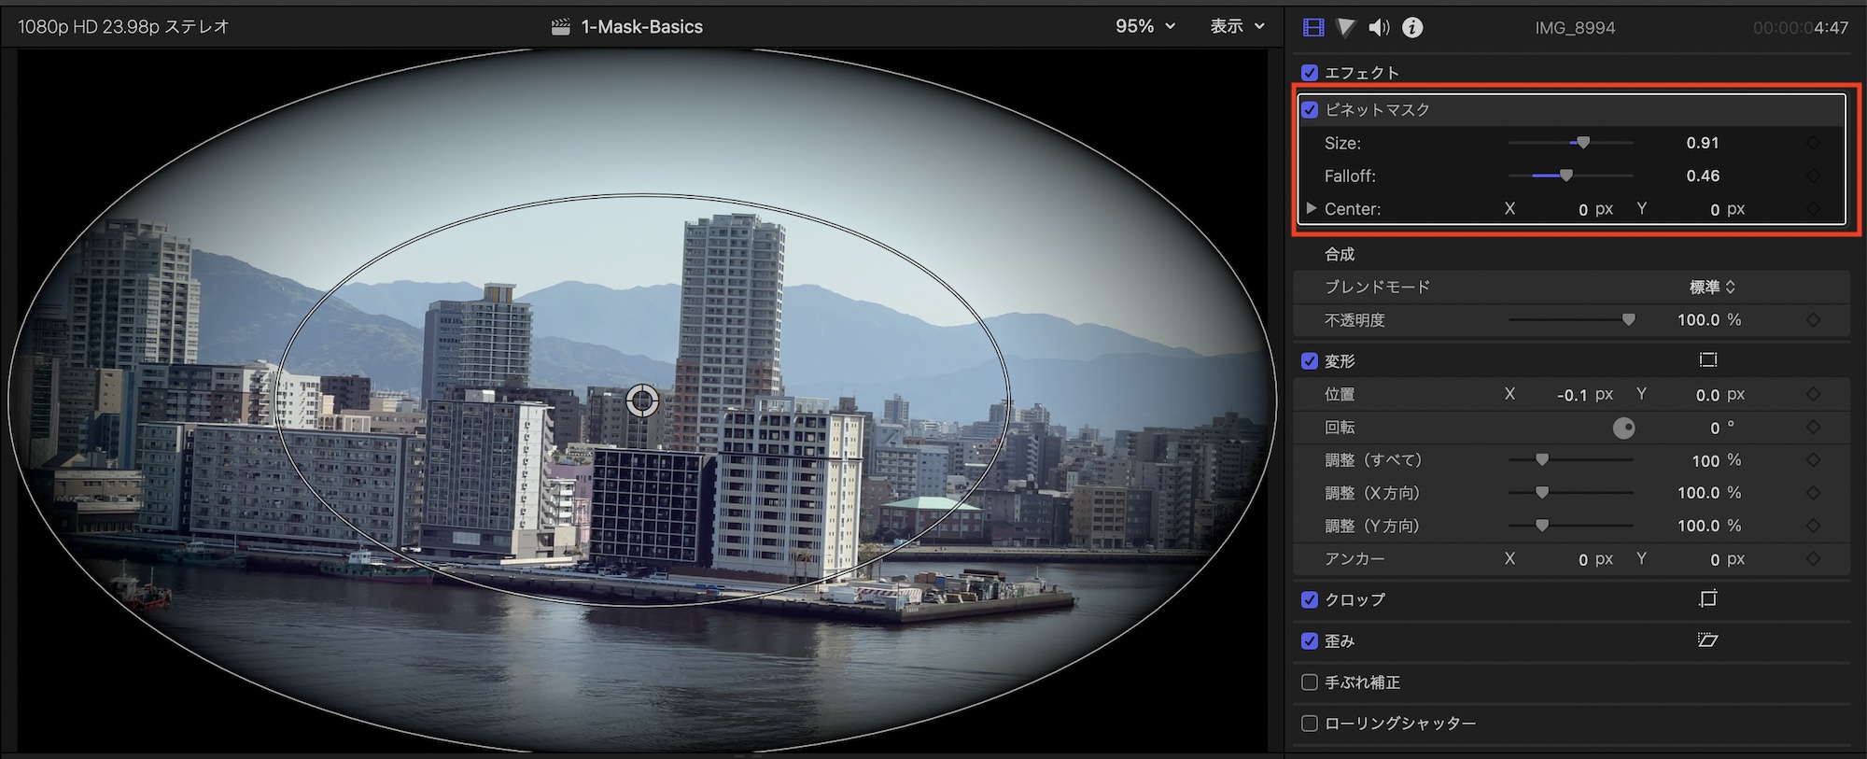Click the 合成 section heading
Image resolution: width=1867 pixels, height=759 pixels.
(x=1340, y=254)
